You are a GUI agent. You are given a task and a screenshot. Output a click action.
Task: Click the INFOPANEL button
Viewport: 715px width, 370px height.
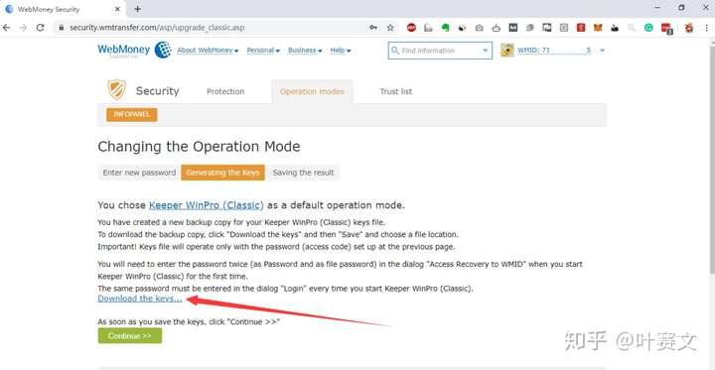point(132,114)
